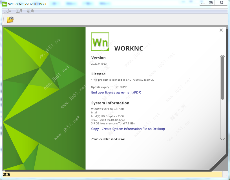The image size is (230, 180).
Task: Click the about panel vertical scrollbar thumb
Action: click(222, 78)
